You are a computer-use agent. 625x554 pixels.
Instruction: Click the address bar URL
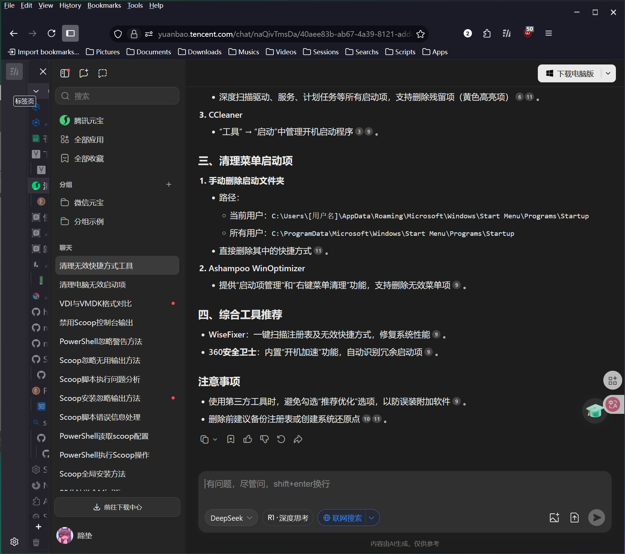pos(284,34)
